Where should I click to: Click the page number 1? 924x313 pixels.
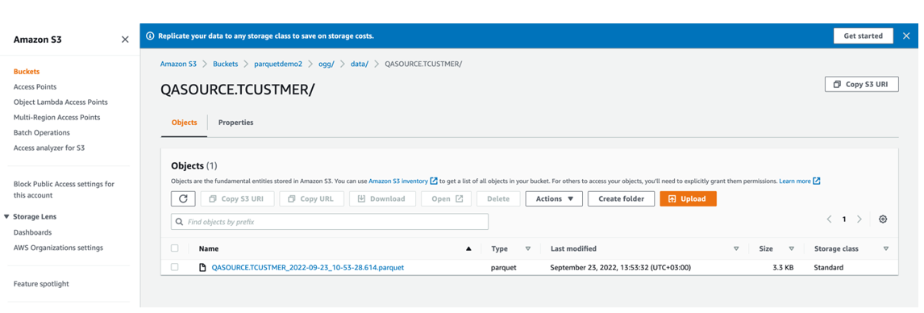(x=844, y=219)
